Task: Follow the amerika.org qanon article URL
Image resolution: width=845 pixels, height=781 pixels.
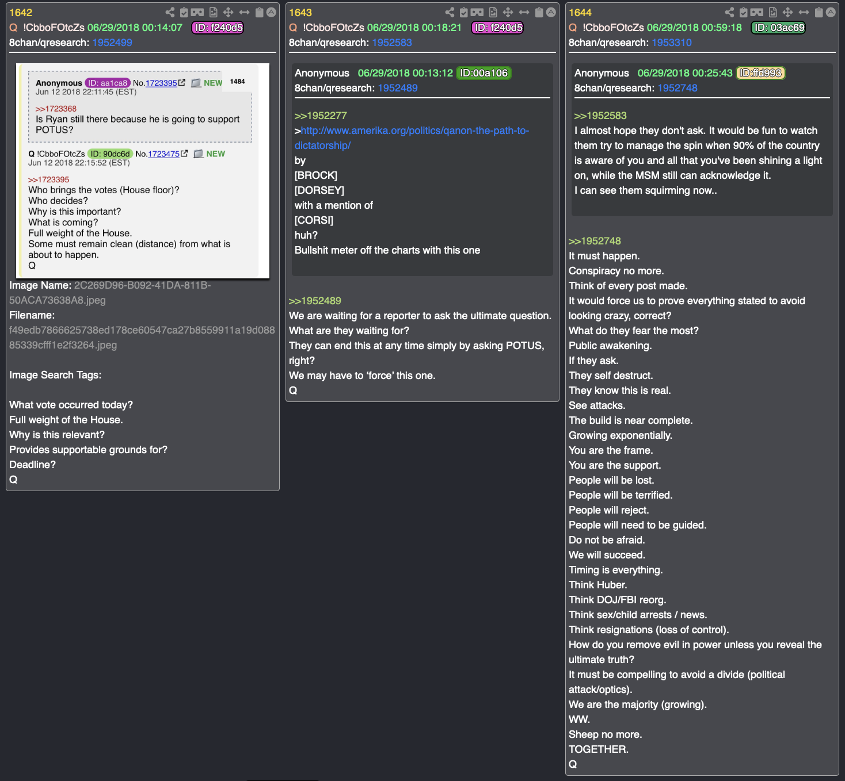Action: coord(412,138)
